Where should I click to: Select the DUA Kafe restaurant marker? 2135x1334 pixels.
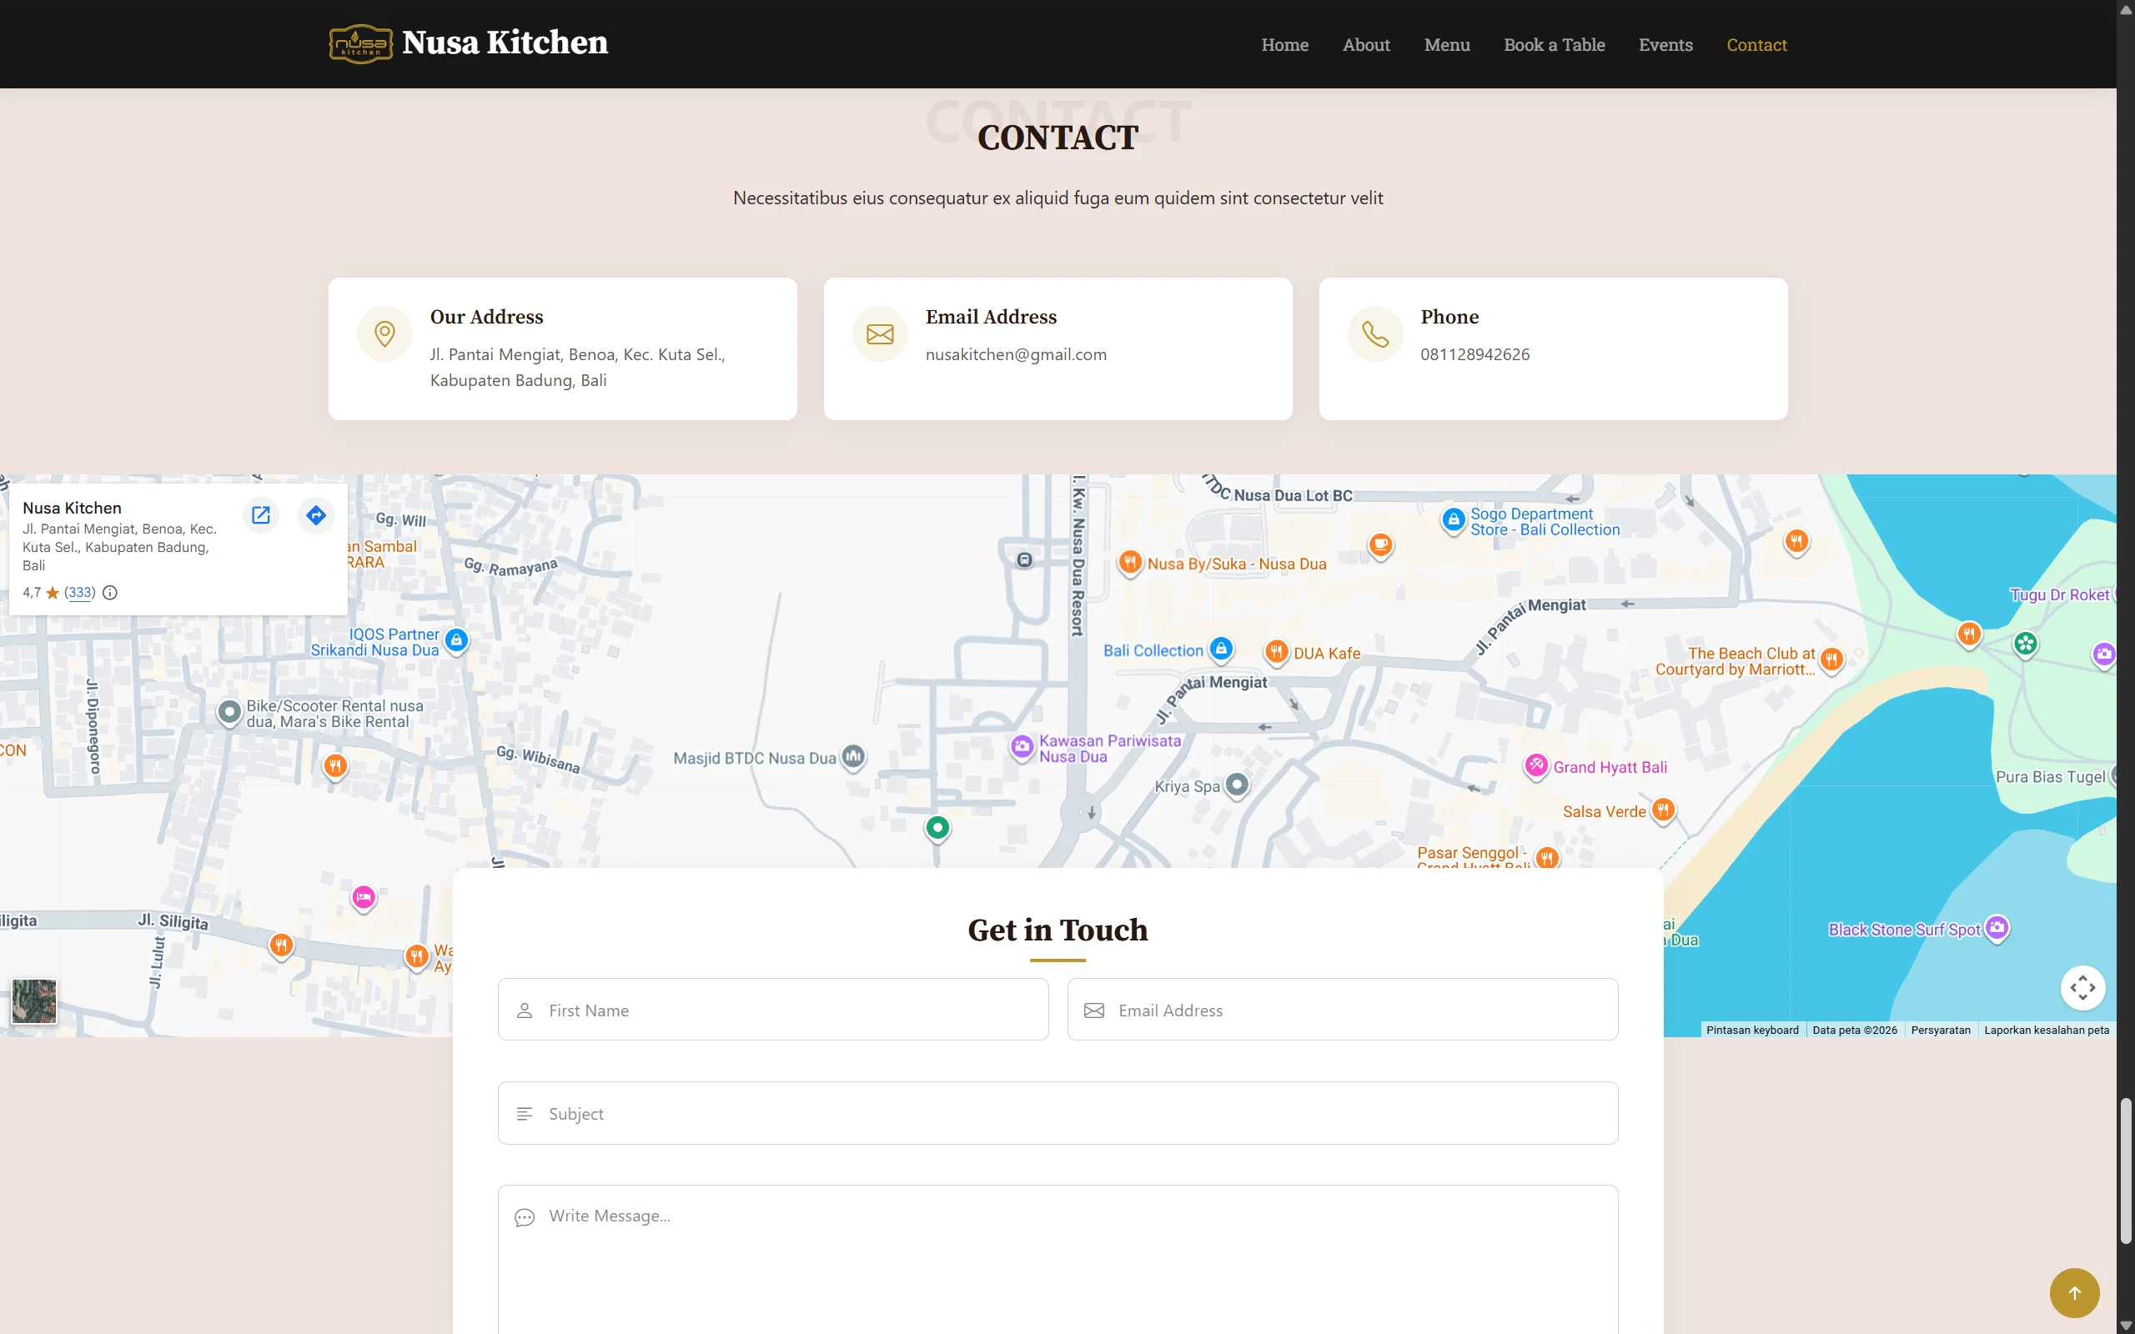click(1276, 652)
